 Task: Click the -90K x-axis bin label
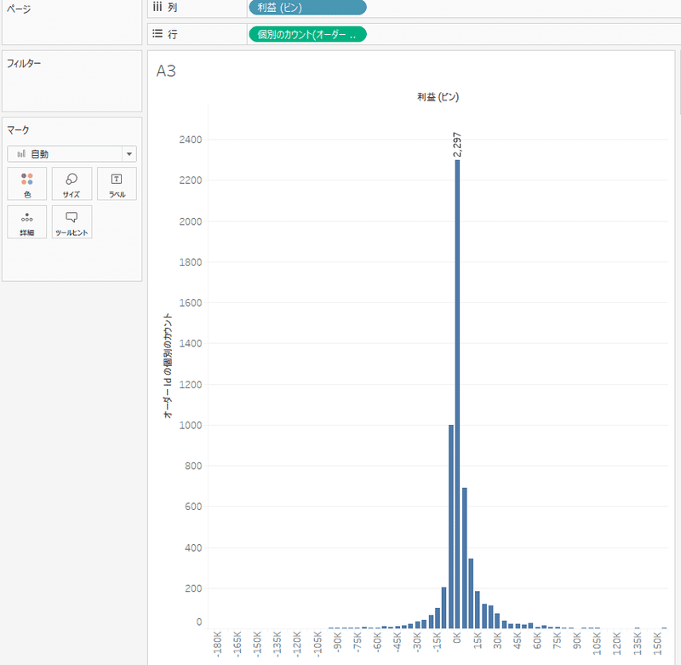337,641
